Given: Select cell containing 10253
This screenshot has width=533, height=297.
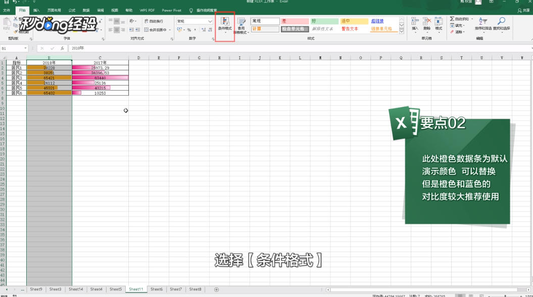Looking at the screenshot, I should pos(100,93).
